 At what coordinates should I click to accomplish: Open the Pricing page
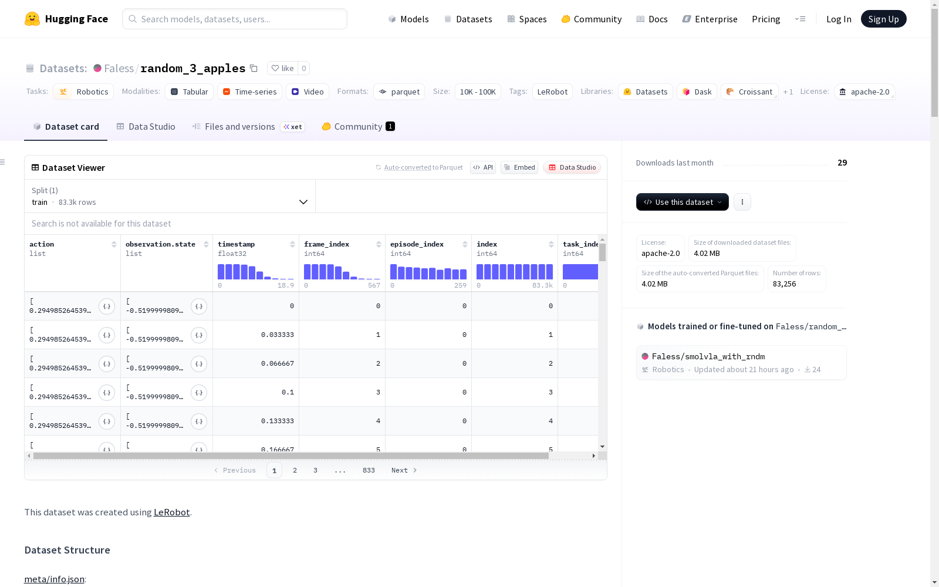click(x=766, y=19)
